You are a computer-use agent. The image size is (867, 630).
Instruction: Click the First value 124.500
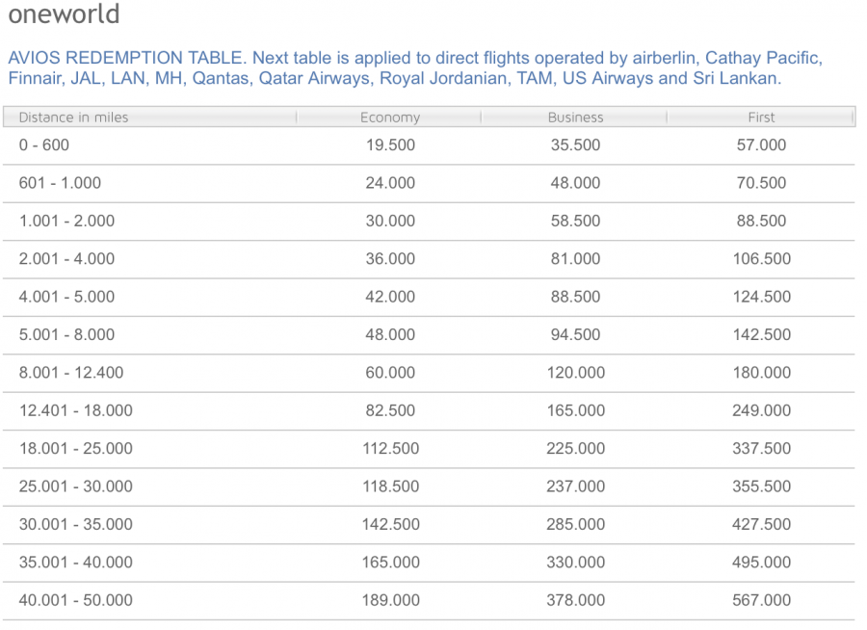pos(761,297)
